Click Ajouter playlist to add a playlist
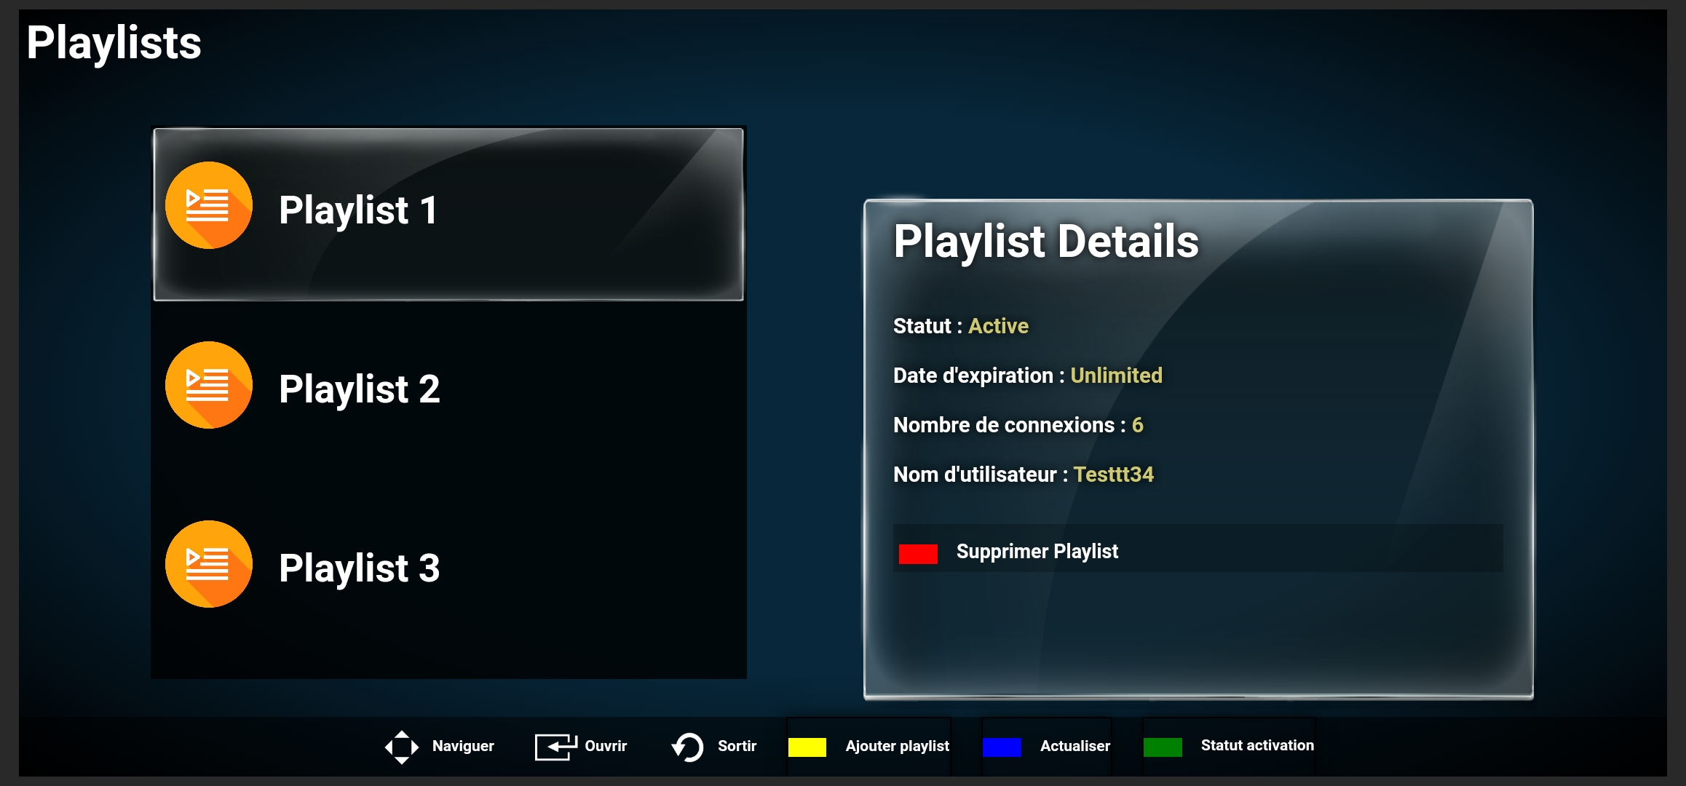 pyautogui.click(x=897, y=746)
